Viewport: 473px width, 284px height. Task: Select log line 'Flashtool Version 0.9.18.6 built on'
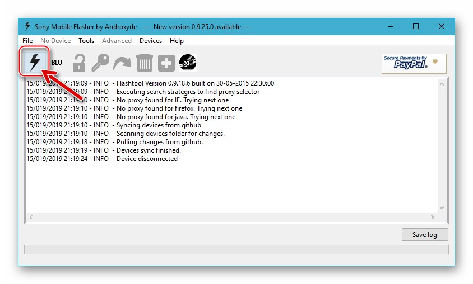click(x=150, y=83)
